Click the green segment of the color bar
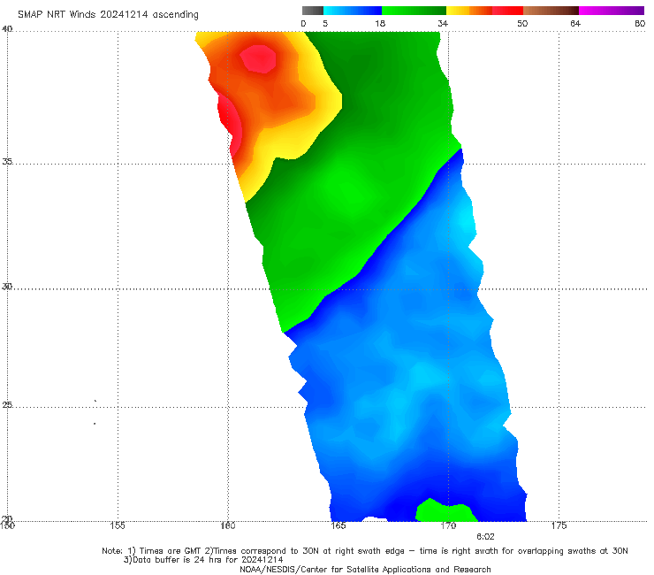The width and height of the screenshot is (654, 575). coord(414,11)
